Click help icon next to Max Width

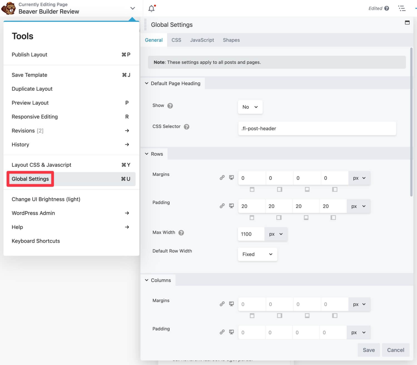(181, 233)
